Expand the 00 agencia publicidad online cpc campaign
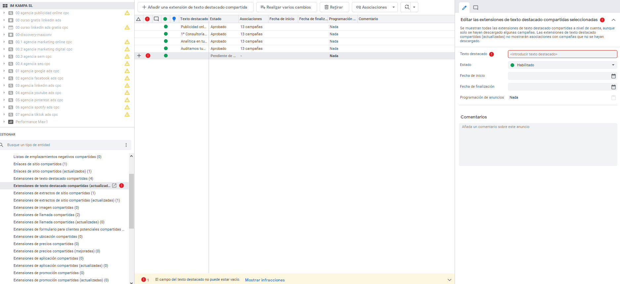The image size is (620, 284). click(x=4, y=13)
